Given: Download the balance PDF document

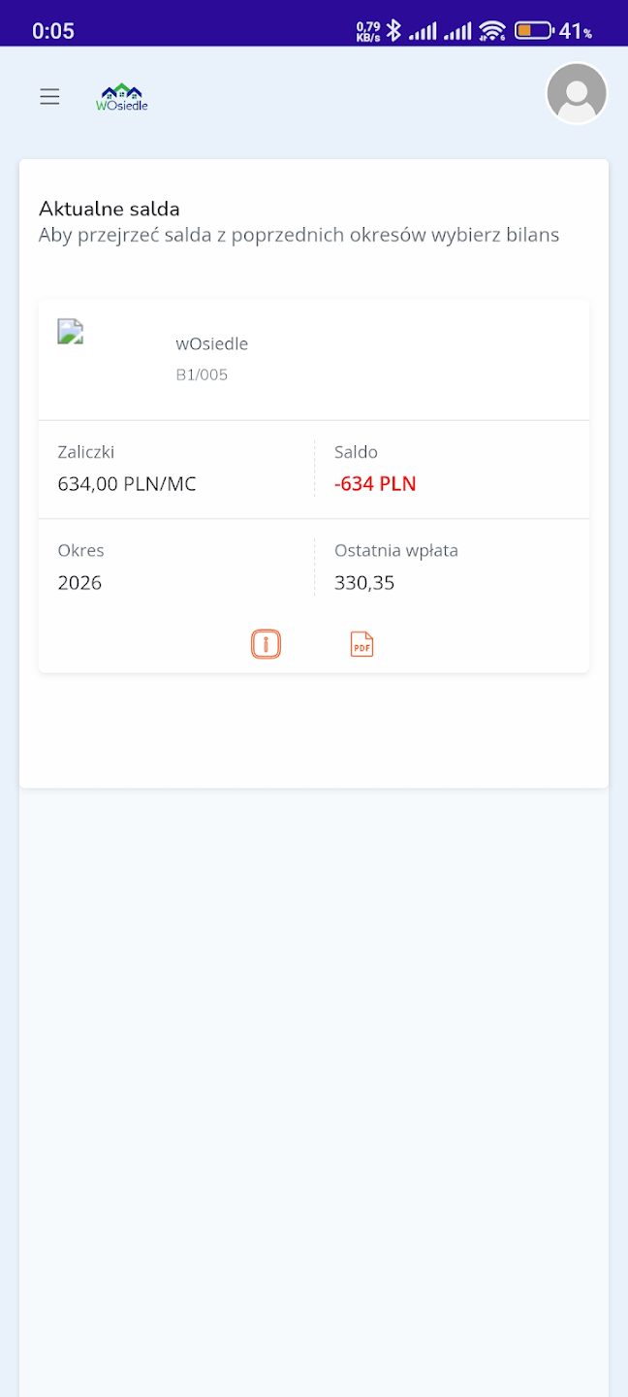Looking at the screenshot, I should [x=361, y=644].
